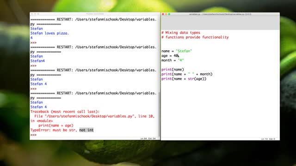Image resolution: width=296 pixels, height=166 pixels.
Task: Close the variables.py editor window with the red button
Action: tap(163, 14)
